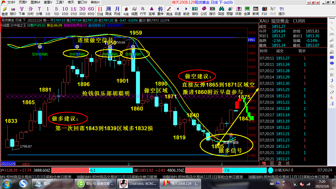
Task: Toggle the 画线 drawing line mode
Action: click(169, 11)
